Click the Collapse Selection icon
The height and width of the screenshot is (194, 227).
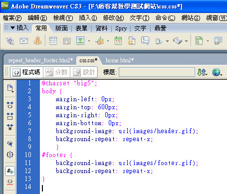click(10, 116)
